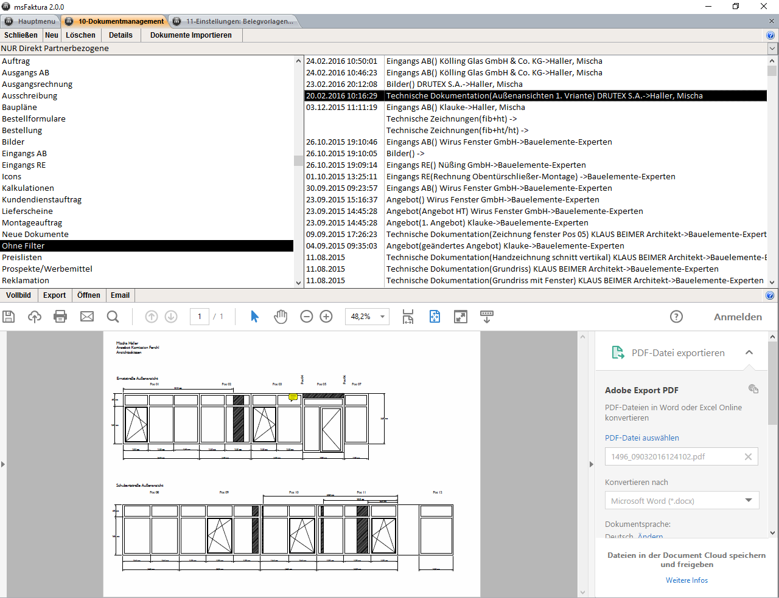The width and height of the screenshot is (779, 598).
Task: Activate the arrow selection tool
Action: tap(254, 317)
